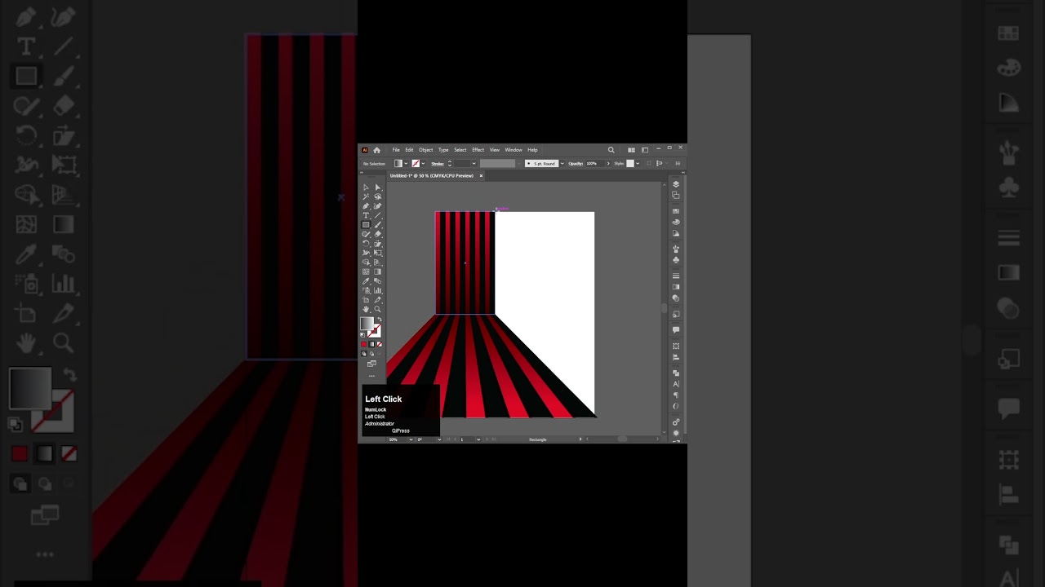
Task: Open the Type menu
Action: tap(443, 150)
